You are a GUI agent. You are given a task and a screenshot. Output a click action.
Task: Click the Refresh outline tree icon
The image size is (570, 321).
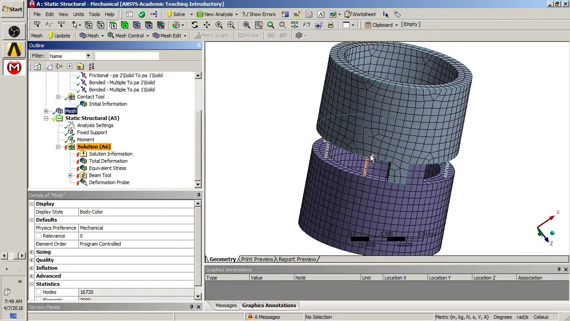[x=37, y=66]
